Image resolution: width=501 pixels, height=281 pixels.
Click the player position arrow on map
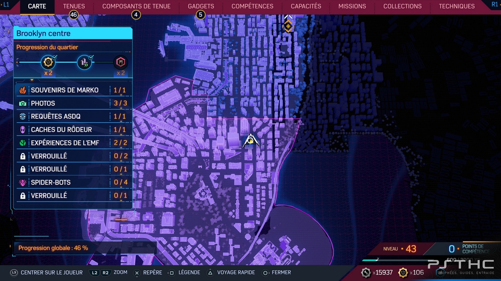click(250, 141)
